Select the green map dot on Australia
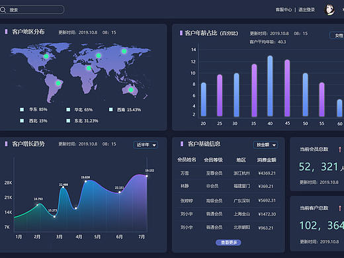Screen dimensions: 344x258 pos(131,90)
